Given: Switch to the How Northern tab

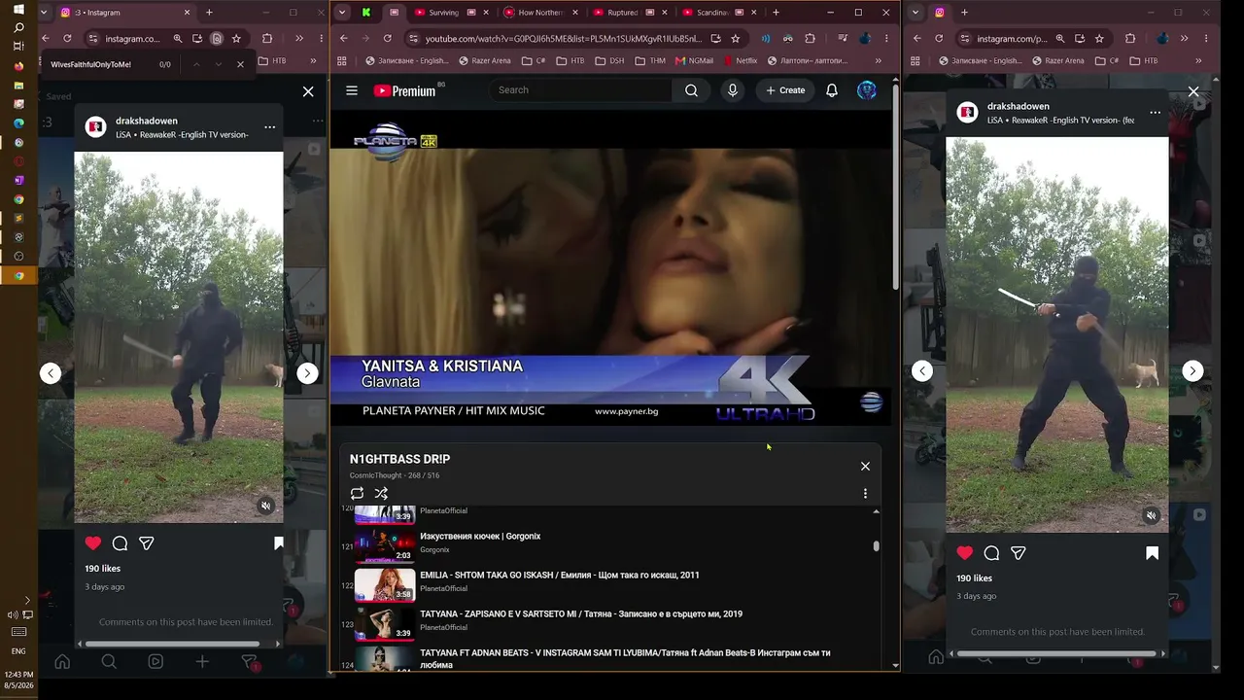Looking at the screenshot, I should tap(540, 13).
